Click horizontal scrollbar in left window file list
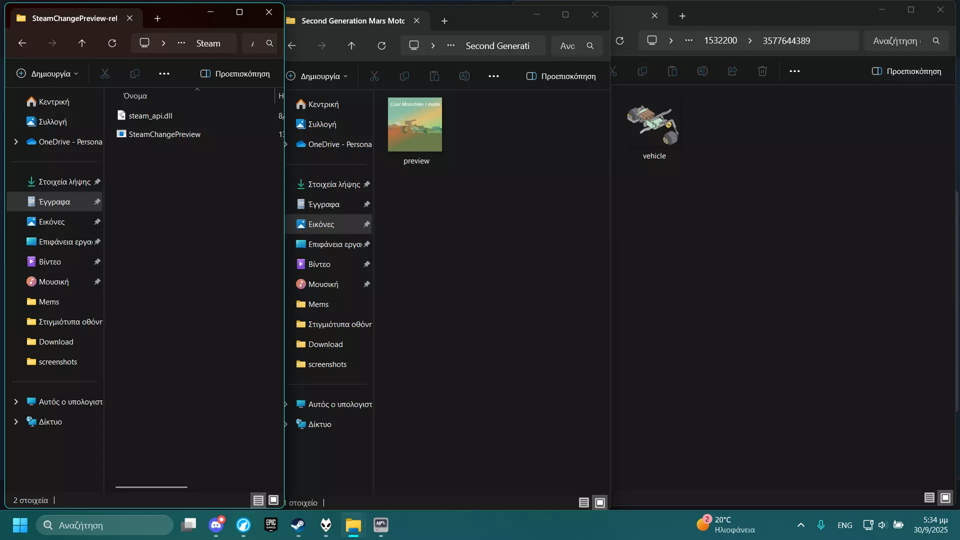The width and height of the screenshot is (960, 540). tap(151, 487)
